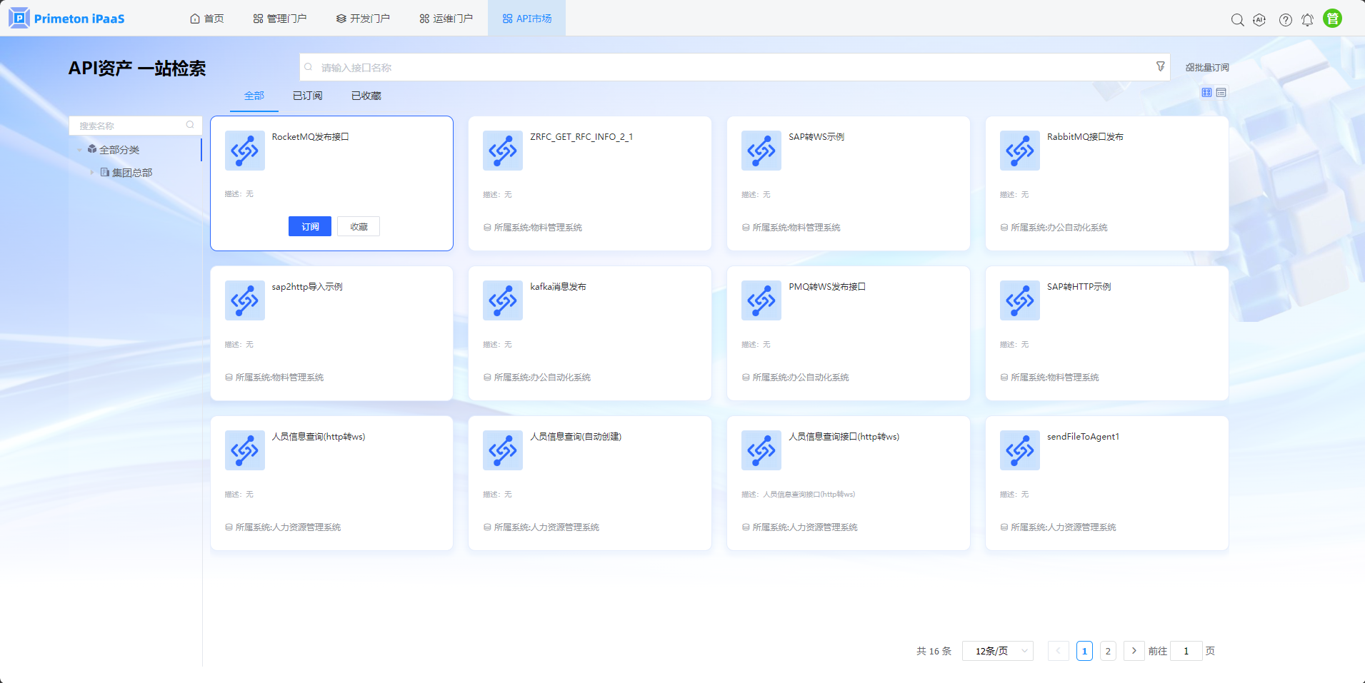Collapse the 全部分类 tree node
This screenshot has width=1365, height=683.
(x=79, y=150)
